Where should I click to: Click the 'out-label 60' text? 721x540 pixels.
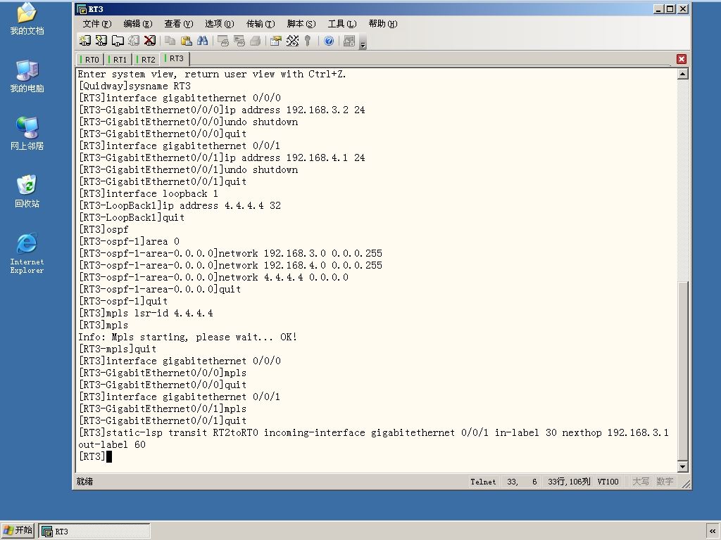(112, 444)
